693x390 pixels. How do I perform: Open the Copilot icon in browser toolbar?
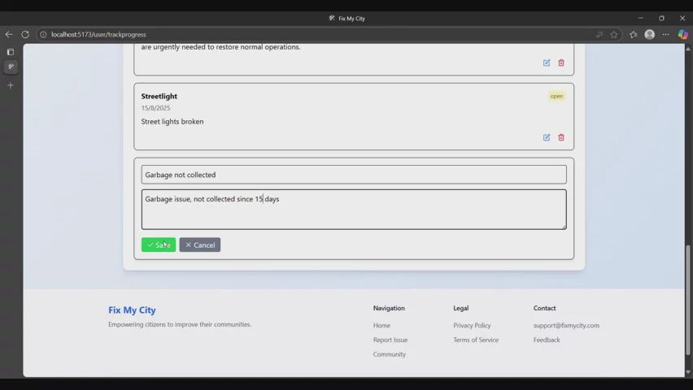[x=683, y=34]
